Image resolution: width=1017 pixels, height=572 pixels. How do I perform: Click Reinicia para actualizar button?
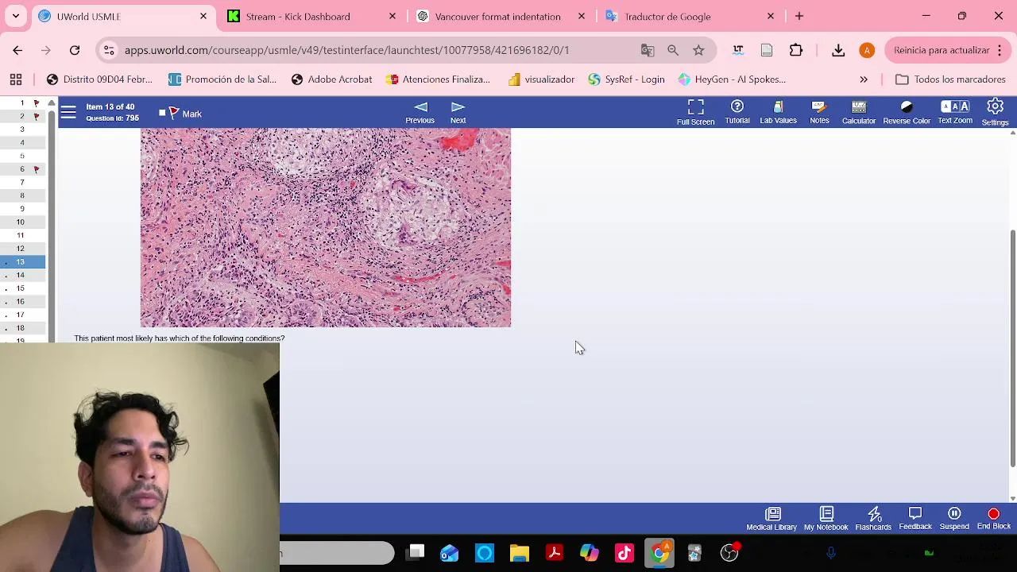[x=941, y=50]
